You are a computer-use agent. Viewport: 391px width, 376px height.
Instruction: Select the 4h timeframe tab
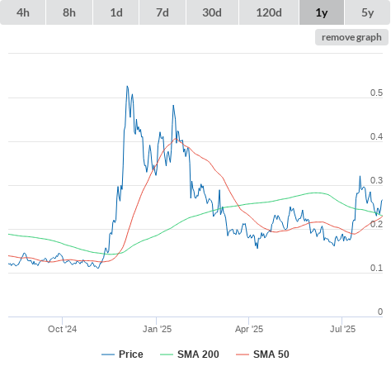[x=23, y=12]
